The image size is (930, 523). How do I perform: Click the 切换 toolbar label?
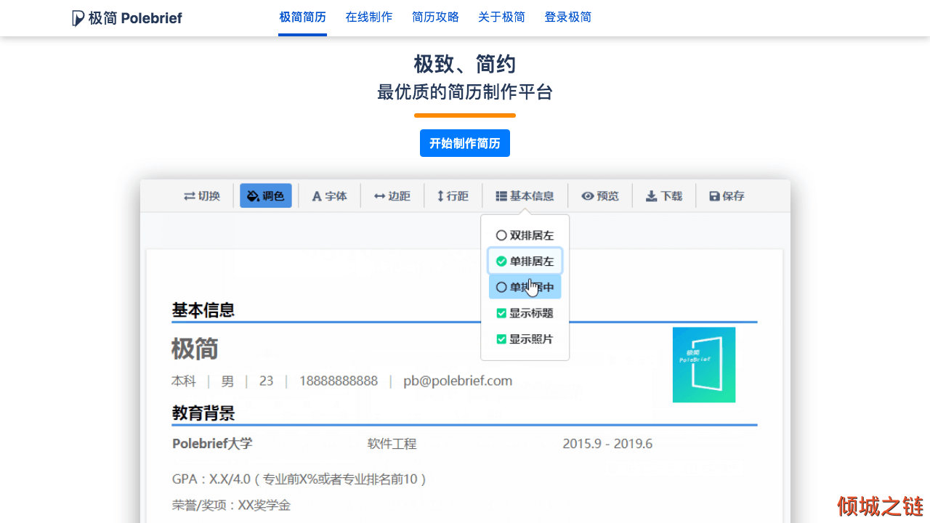[209, 196]
